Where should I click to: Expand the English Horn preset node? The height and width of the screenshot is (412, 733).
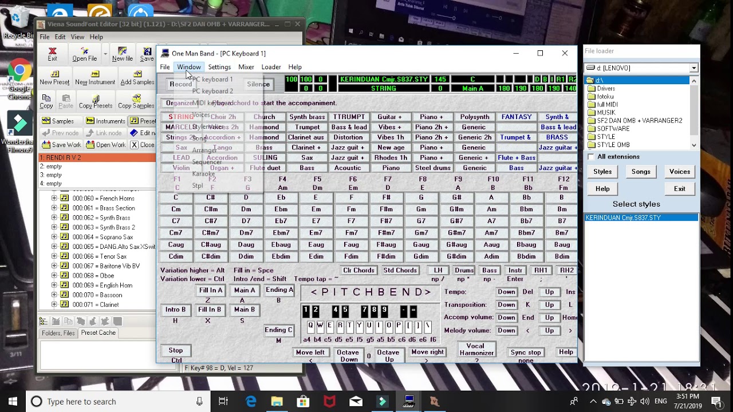[54, 286]
